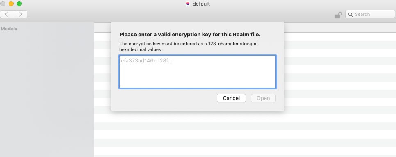396x157 pixels.
Task: Toggle the unlocked padlock icon
Action: (338, 15)
